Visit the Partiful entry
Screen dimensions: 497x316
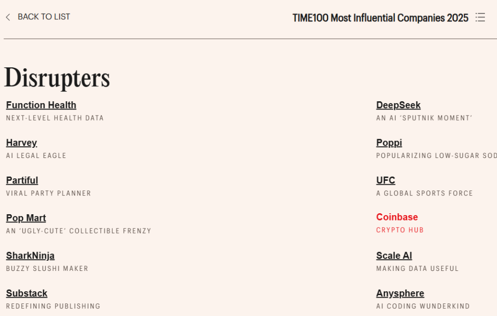[x=22, y=180]
